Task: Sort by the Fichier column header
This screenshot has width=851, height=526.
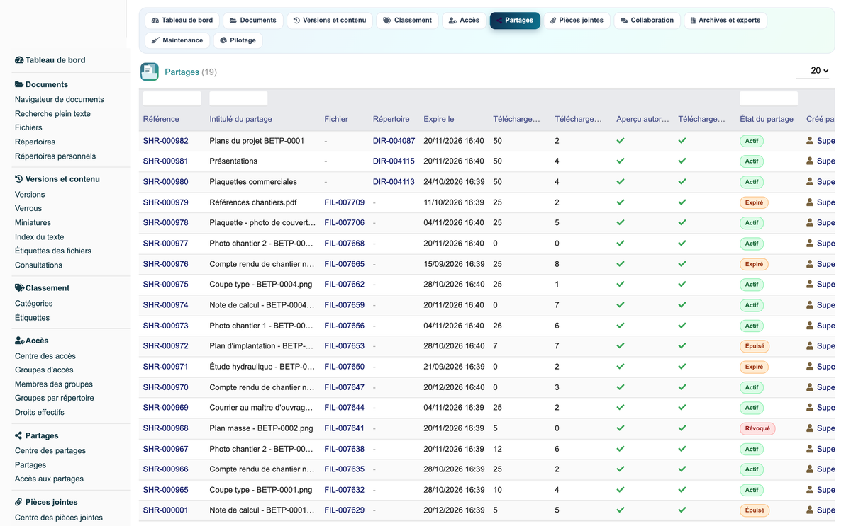Action: click(336, 119)
